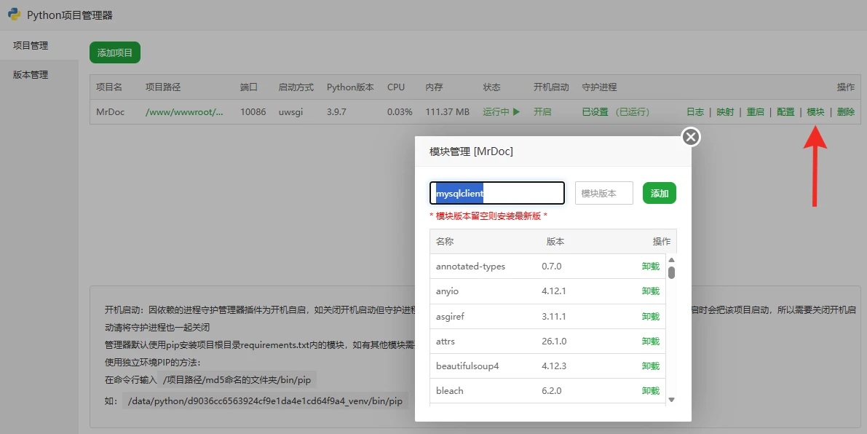
Task: Click the /项目路径/md5命名的文件夹/bin/pip code text
Action: tap(237, 380)
